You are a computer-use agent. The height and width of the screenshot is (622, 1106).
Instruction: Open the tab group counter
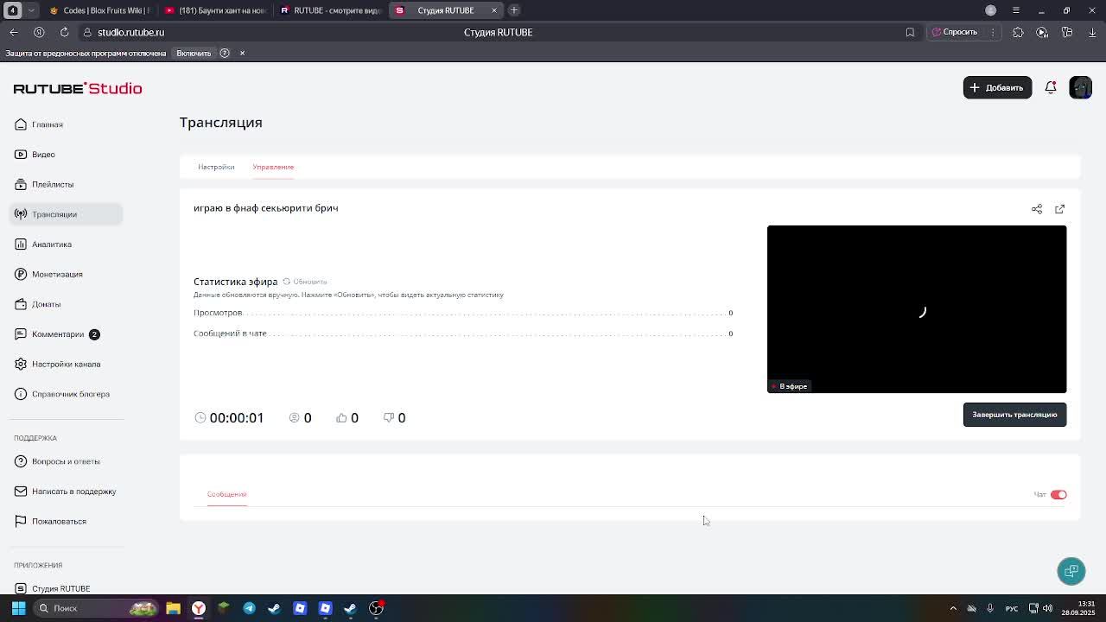[x=13, y=10]
